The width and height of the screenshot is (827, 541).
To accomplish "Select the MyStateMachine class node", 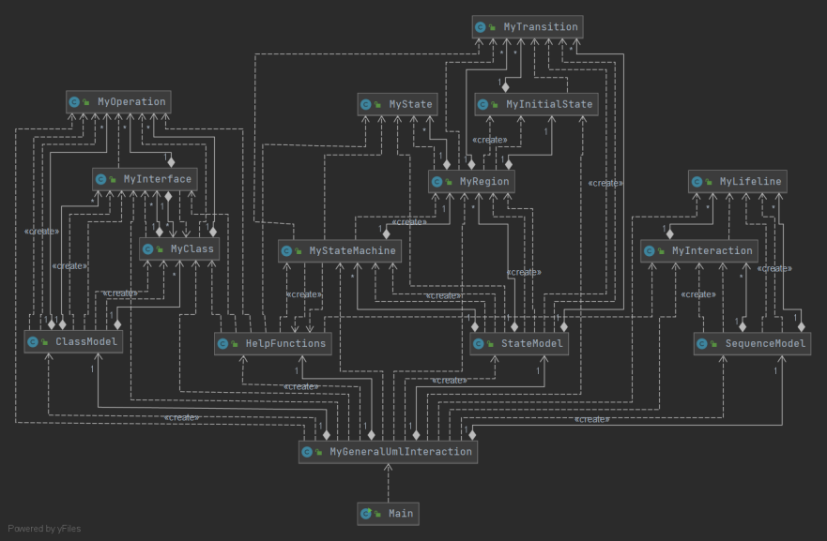I will (x=340, y=250).
